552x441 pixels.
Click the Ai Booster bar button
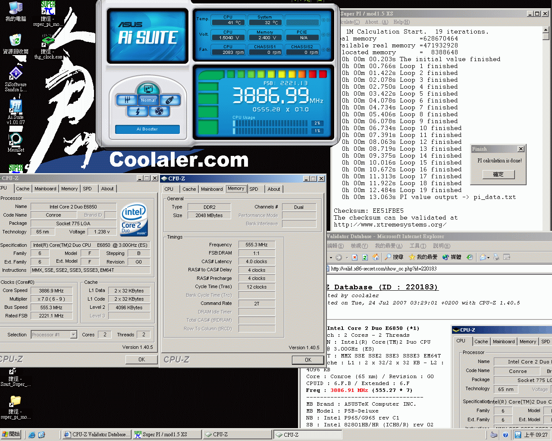[x=147, y=129]
